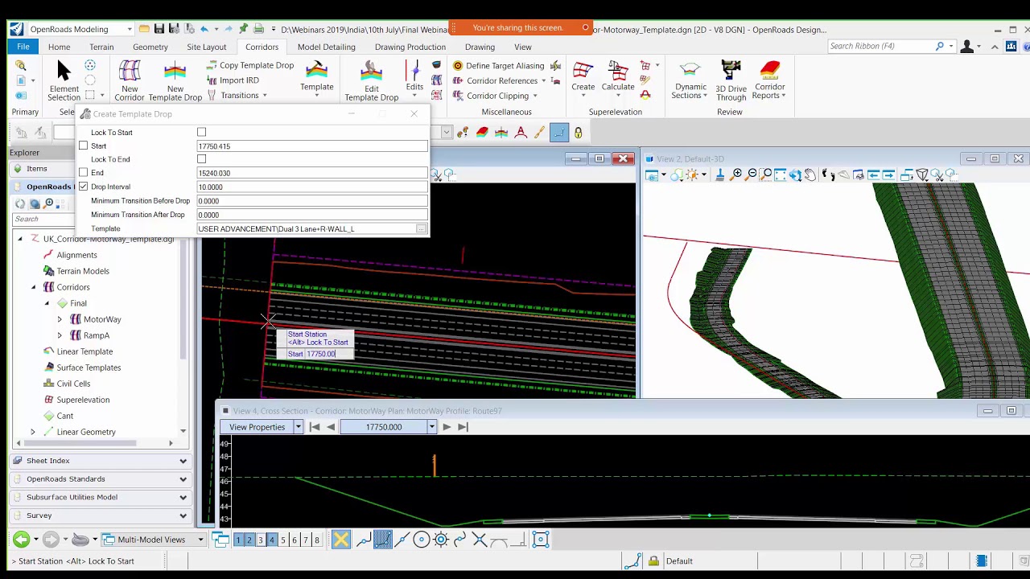Viewport: 1030px width, 579px height.
Task: Click Define Target Aliasing
Action: (x=505, y=66)
